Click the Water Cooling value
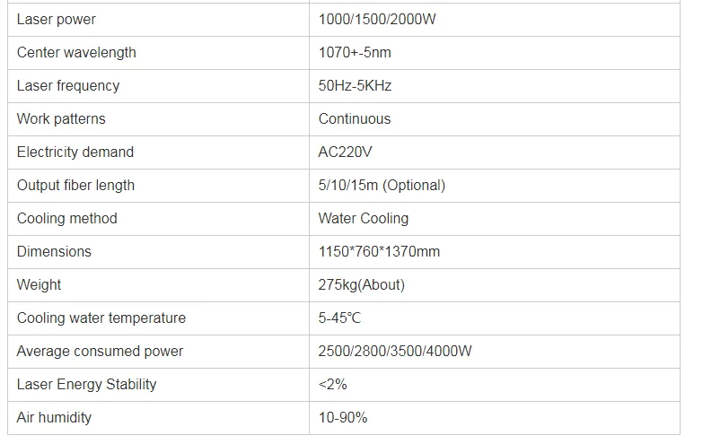The width and height of the screenshot is (703, 444). click(x=364, y=218)
